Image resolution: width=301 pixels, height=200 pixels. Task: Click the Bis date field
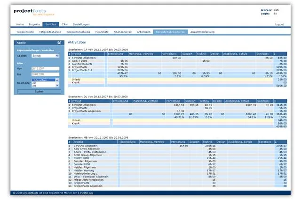tap(45, 74)
